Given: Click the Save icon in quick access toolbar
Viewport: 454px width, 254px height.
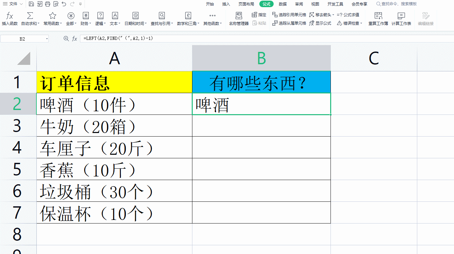Looking at the screenshot, I should click(31, 4).
